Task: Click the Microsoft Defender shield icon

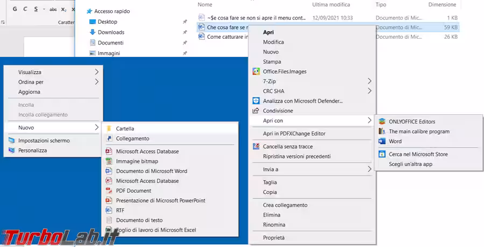Action: coord(256,101)
